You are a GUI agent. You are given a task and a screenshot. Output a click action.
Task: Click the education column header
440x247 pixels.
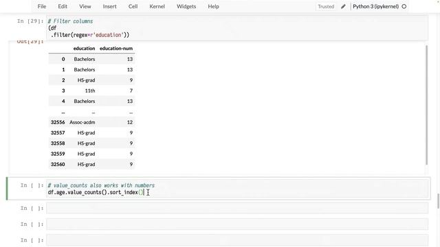[x=84, y=49]
